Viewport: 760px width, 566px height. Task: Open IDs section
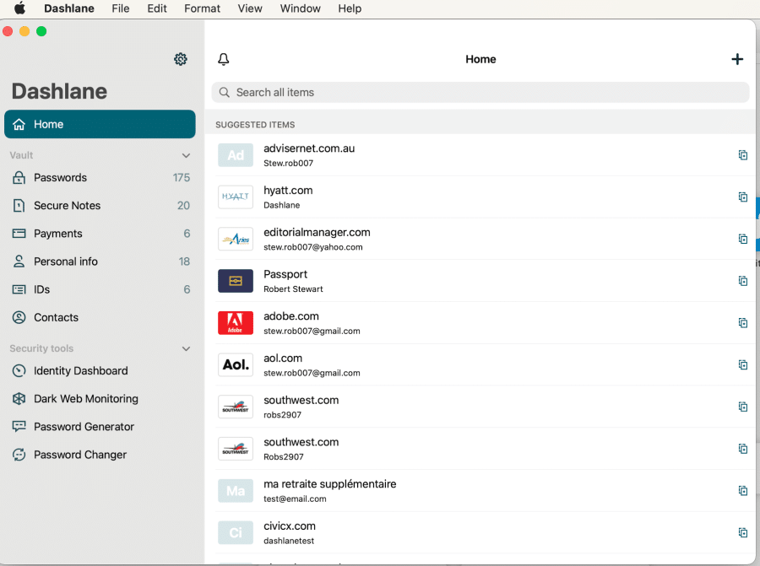100,289
